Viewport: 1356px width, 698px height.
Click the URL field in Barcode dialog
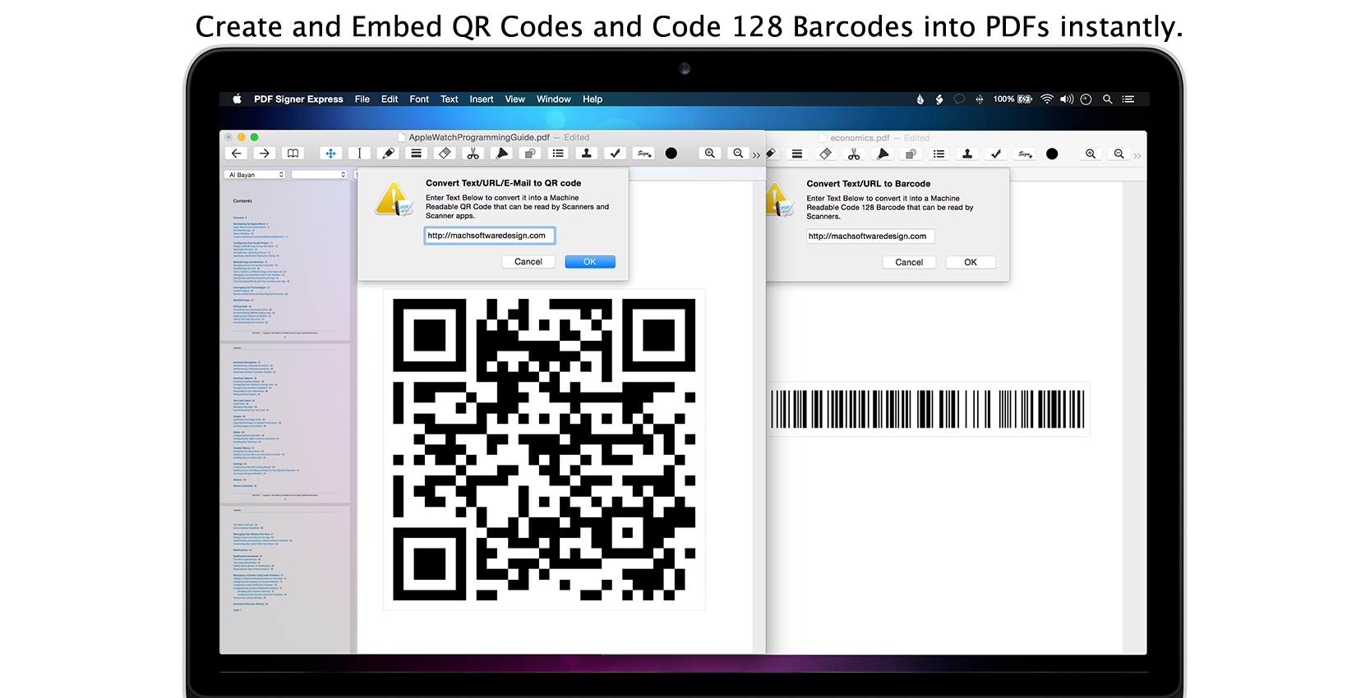point(870,236)
